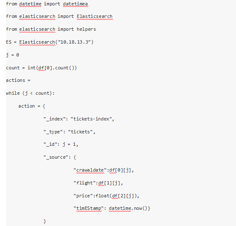Click the closing brace at bottom

[45, 221]
